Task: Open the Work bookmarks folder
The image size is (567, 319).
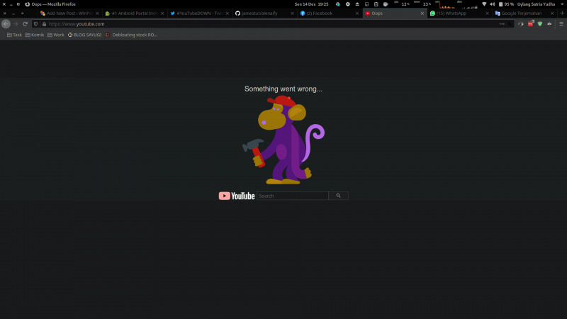Action: click(x=56, y=35)
